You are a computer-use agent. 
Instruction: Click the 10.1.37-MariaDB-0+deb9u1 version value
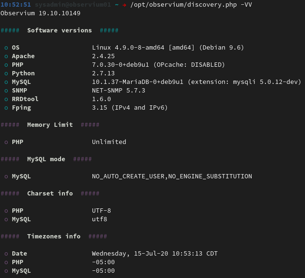click(x=138, y=82)
